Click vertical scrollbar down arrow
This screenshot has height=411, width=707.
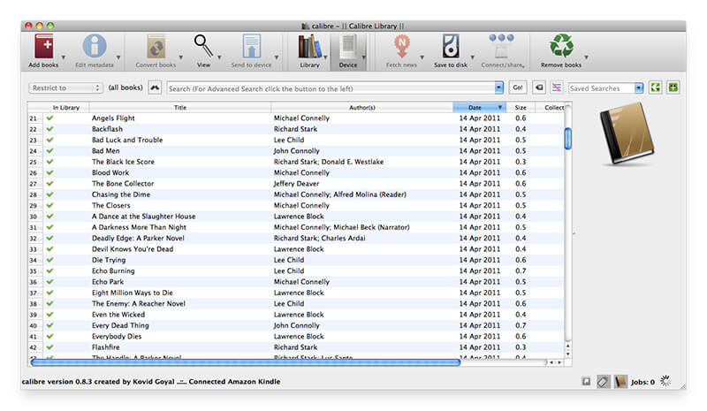(568, 354)
